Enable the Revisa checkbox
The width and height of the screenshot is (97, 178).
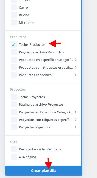[14, 15]
